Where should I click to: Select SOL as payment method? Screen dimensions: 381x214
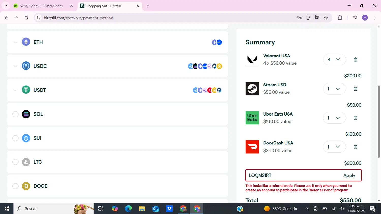click(15, 114)
